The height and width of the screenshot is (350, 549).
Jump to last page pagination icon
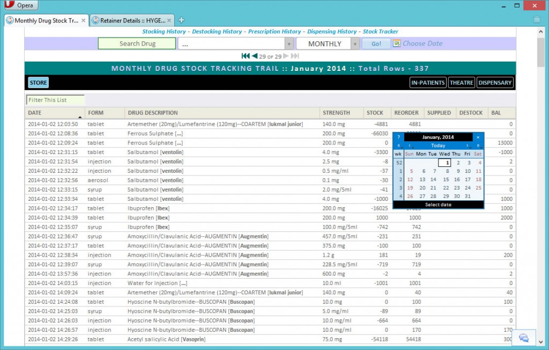pyautogui.click(x=294, y=55)
